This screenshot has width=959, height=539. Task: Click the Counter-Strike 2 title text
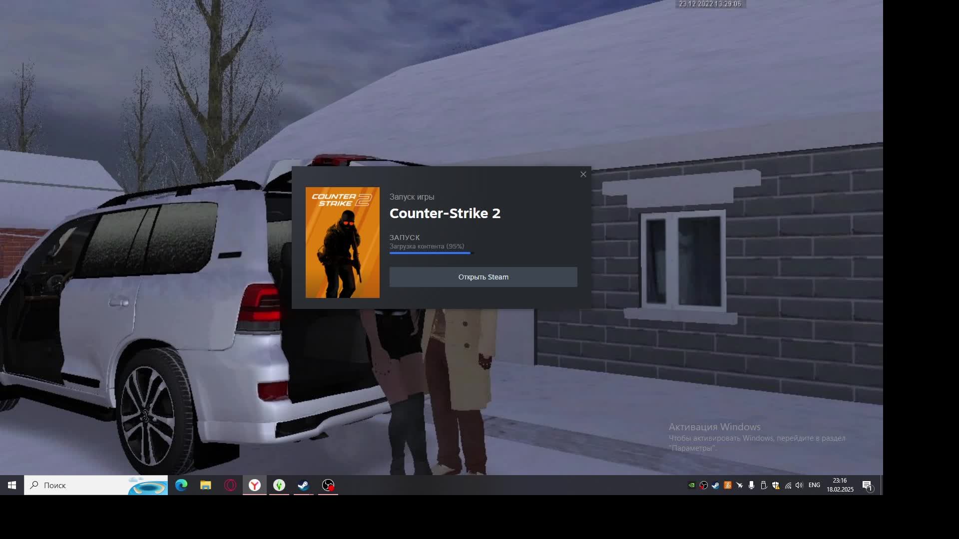(445, 213)
